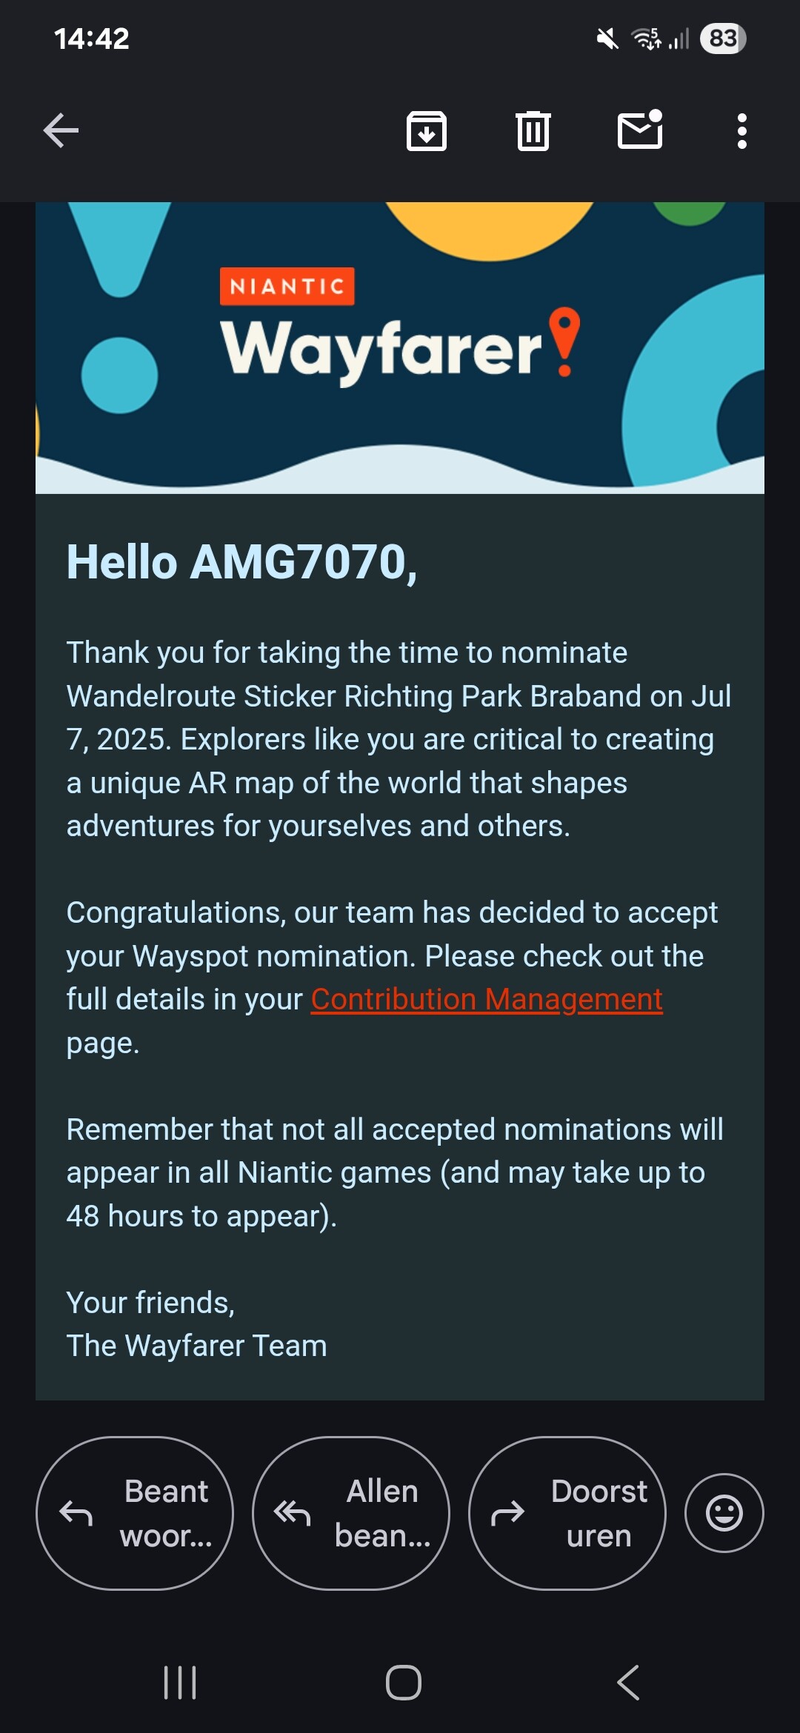Tap the Allen beantwoorden reply-all button
This screenshot has height=1733, width=800.
(x=351, y=1513)
